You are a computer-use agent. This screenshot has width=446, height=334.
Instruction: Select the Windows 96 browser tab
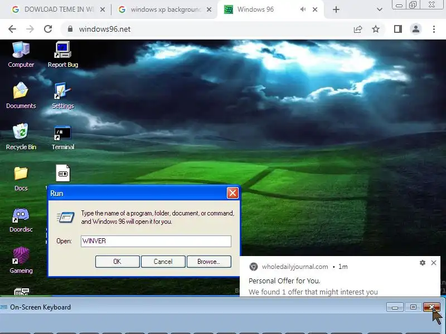tap(255, 9)
